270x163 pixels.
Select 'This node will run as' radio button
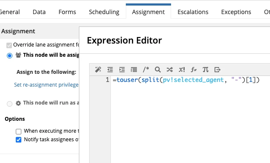point(9,104)
